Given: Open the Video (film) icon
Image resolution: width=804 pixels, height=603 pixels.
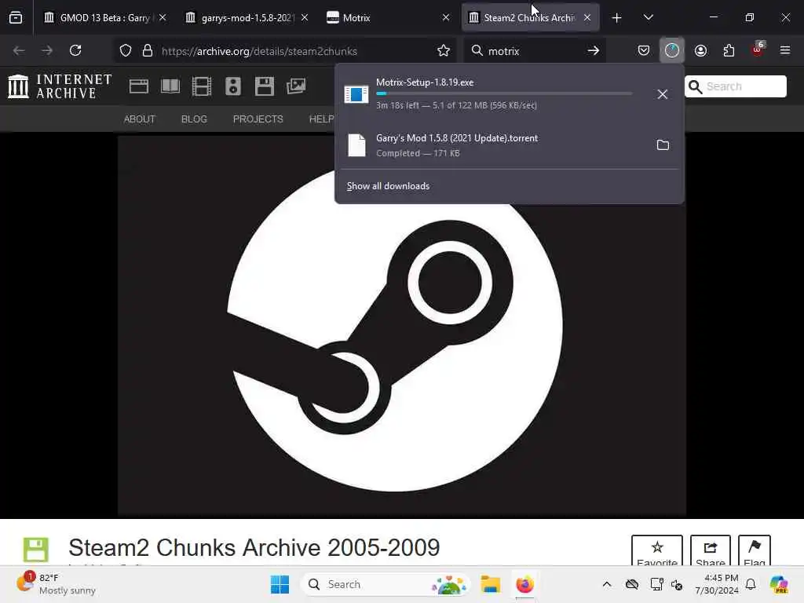Looking at the screenshot, I should click(202, 86).
